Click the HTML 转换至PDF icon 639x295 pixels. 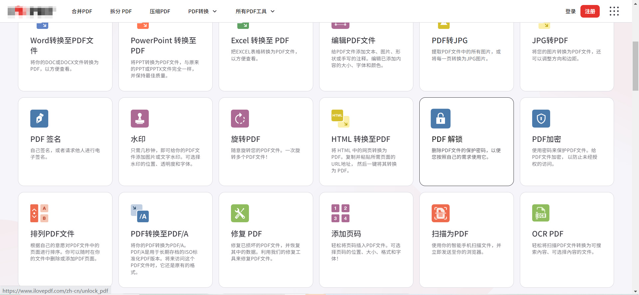click(340, 119)
